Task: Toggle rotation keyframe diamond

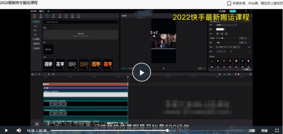Action: click(x=249, y=52)
